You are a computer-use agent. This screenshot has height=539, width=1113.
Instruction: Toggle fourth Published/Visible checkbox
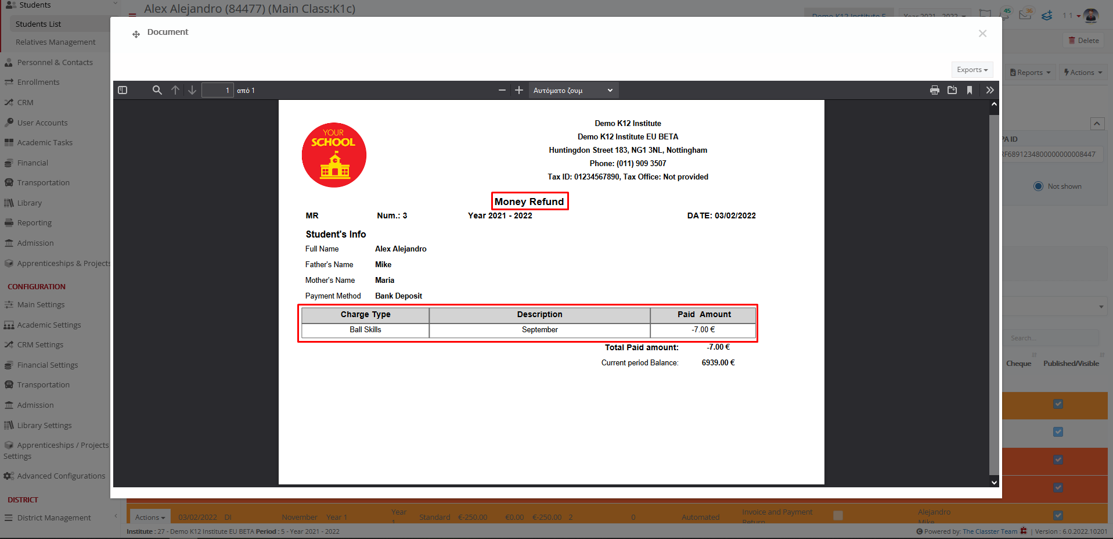click(x=1058, y=487)
